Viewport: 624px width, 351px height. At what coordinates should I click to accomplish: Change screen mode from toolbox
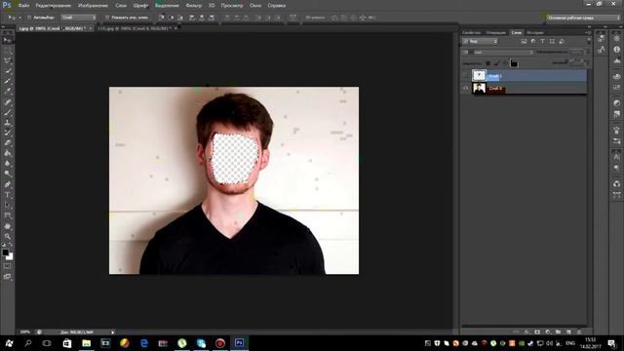[7, 277]
